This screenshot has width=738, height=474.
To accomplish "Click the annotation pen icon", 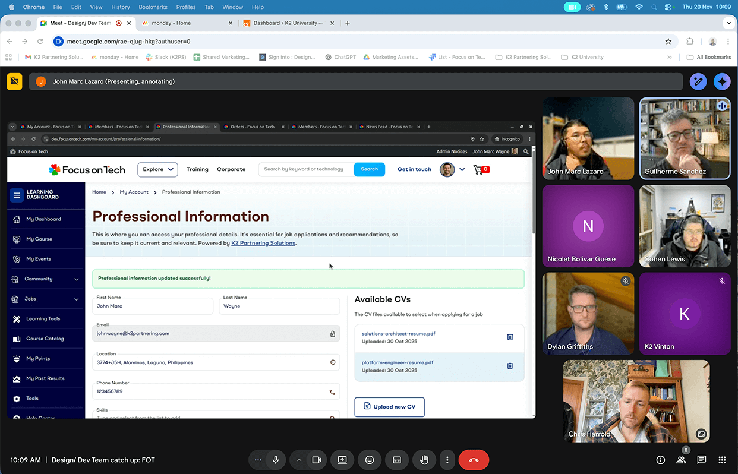I will [698, 81].
